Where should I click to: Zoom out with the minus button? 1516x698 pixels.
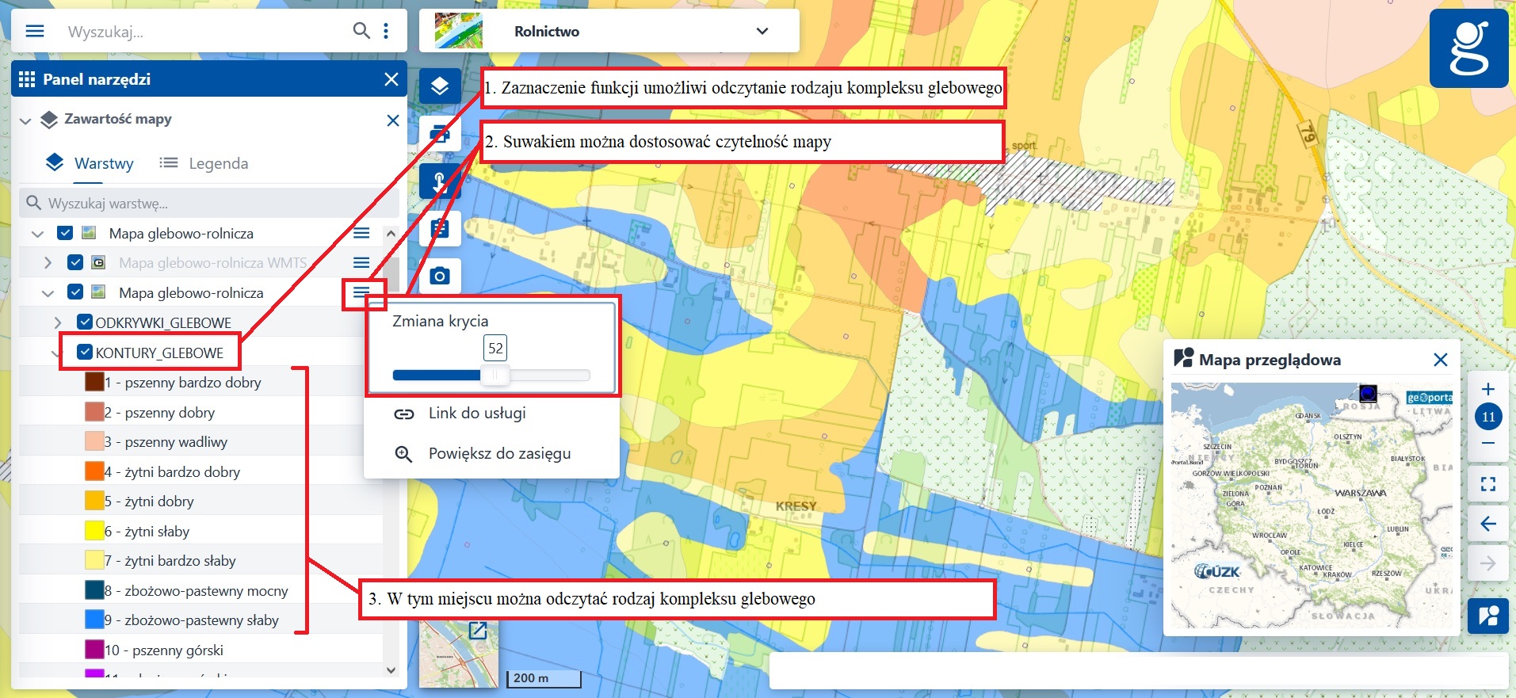(1487, 444)
